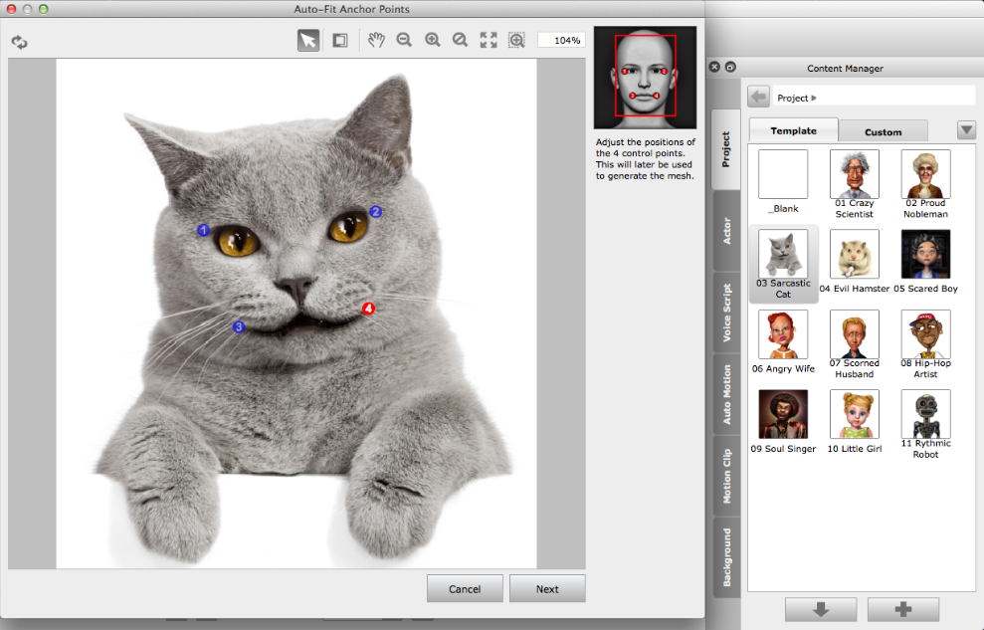Toggle the side-by-side preview icon
Image resolution: width=984 pixels, height=630 pixels.
click(339, 41)
